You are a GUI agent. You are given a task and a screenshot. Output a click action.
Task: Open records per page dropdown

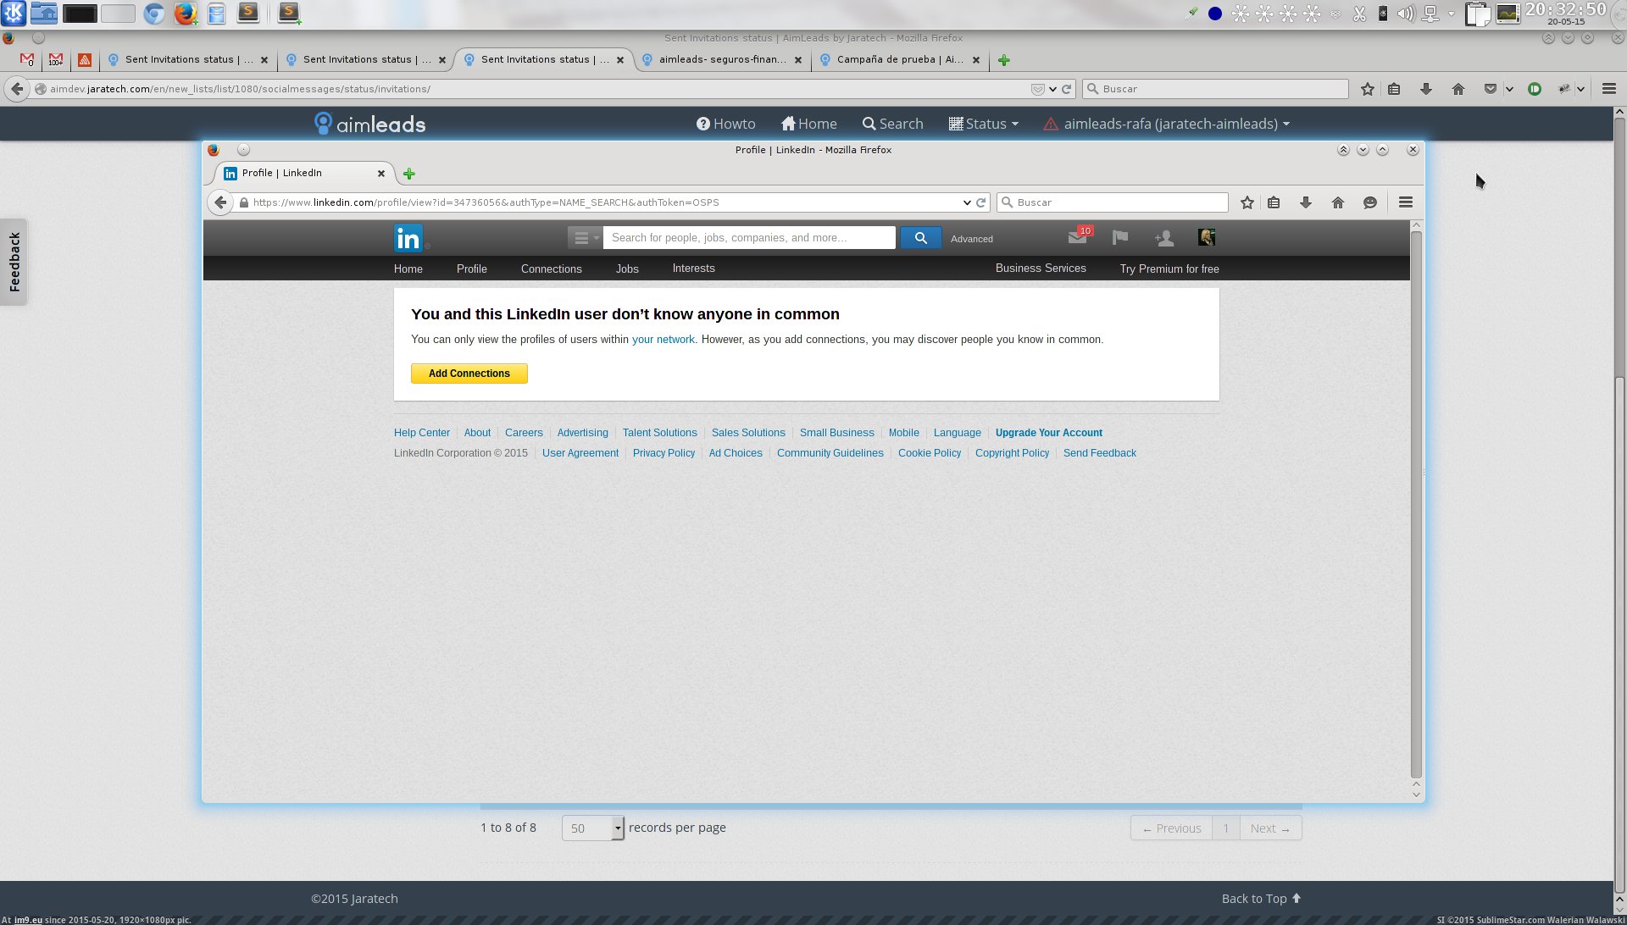tap(593, 828)
